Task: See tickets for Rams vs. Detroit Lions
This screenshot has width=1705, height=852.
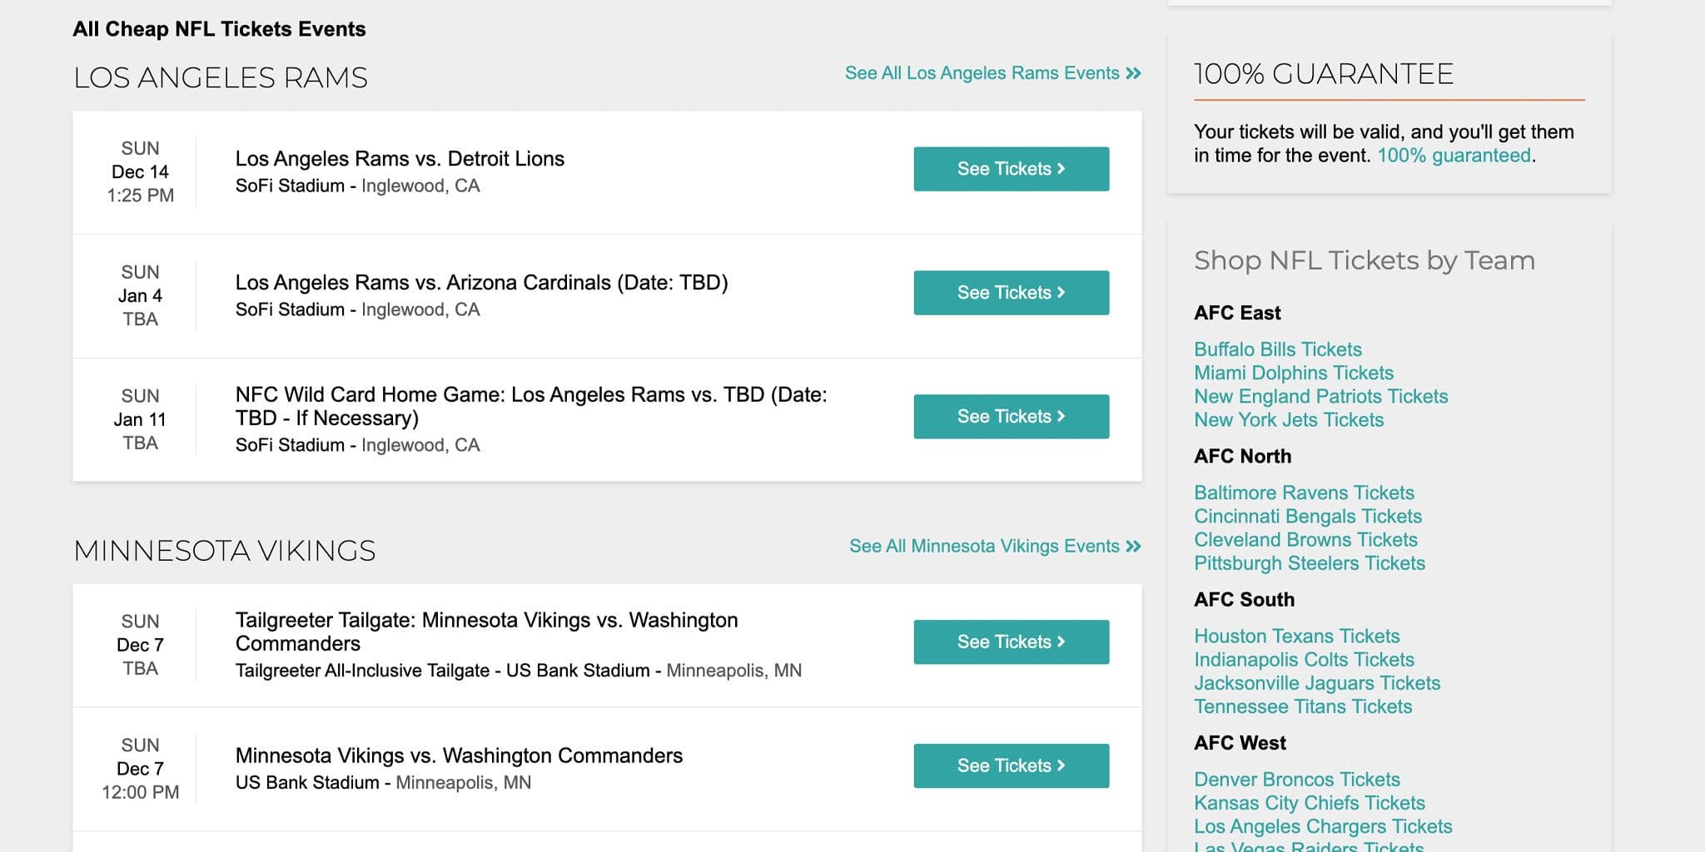Action: coord(1011,169)
